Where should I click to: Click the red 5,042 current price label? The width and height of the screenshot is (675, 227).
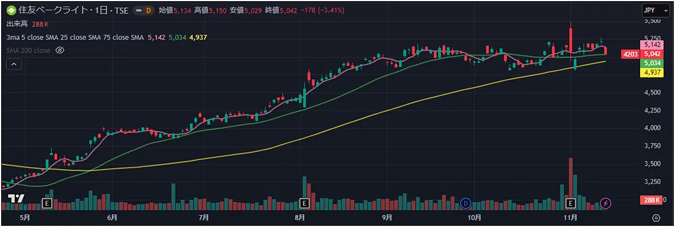click(x=652, y=54)
